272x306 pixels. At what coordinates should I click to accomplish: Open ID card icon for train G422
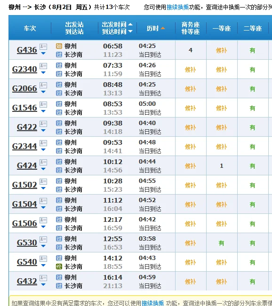click(x=43, y=124)
